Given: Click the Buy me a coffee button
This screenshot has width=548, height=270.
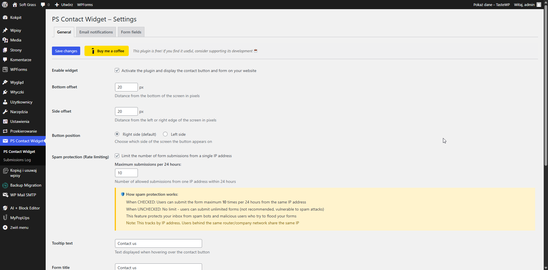Looking at the screenshot, I should (106, 51).
